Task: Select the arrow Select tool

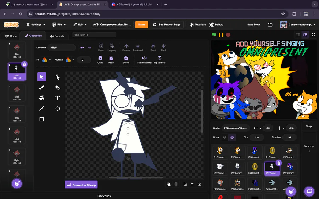Action: point(41,77)
